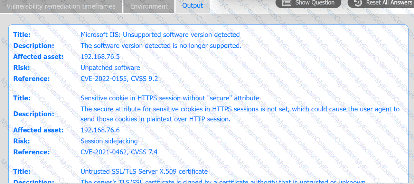
Task: Click the Microsoft IIS unsupported software title
Action: (160, 35)
